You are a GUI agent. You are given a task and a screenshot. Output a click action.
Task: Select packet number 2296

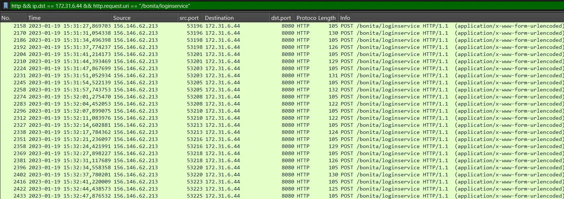pyautogui.click(x=282, y=111)
